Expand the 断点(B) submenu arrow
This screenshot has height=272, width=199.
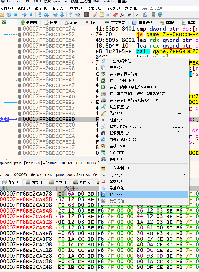184,120
